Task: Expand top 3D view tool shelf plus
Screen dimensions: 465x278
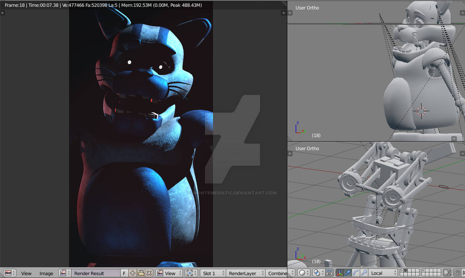Action: [x=290, y=13]
